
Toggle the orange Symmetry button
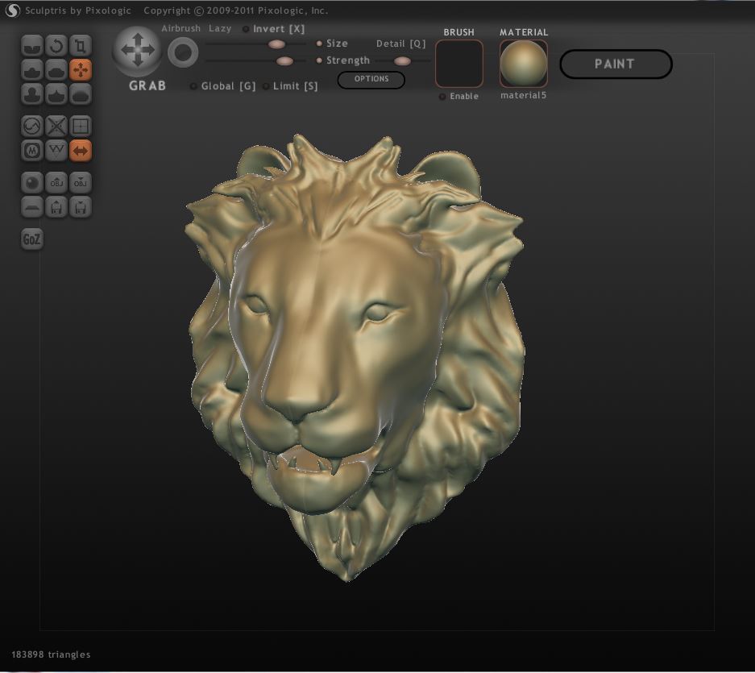81,150
